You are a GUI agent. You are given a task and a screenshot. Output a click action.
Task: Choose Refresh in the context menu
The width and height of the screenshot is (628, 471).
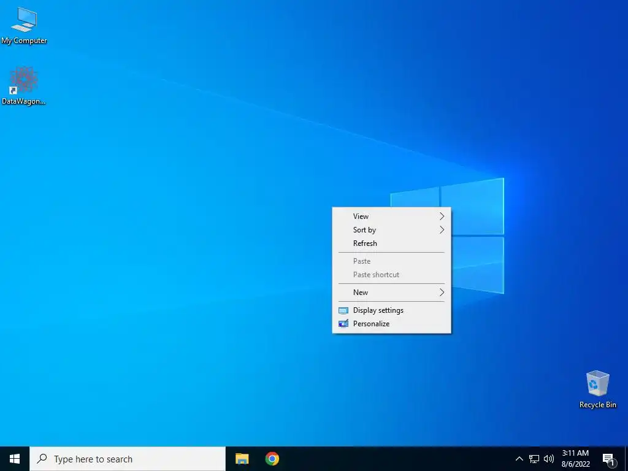pos(392,243)
